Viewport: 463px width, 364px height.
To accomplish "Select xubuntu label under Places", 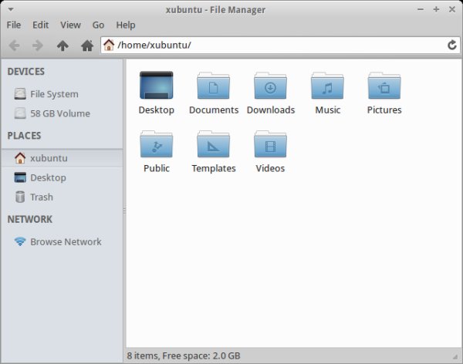I will [x=49, y=158].
